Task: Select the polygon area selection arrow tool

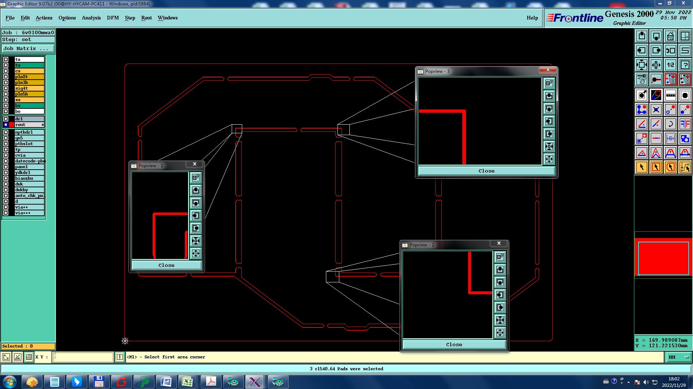Action: click(671, 167)
